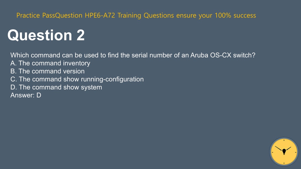Click the word success in the yellow header

point(245,15)
